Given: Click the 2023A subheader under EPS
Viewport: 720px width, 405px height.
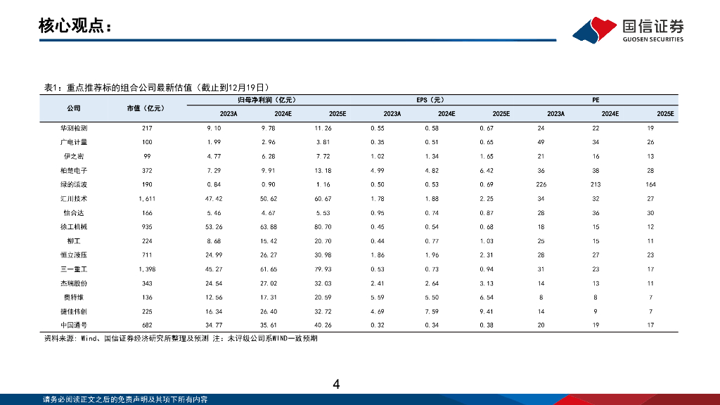Looking at the screenshot, I should click(x=392, y=114).
